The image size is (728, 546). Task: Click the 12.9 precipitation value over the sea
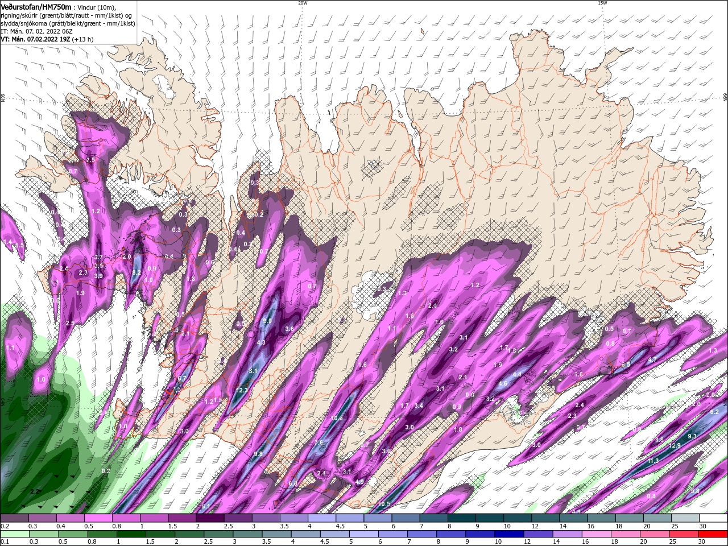click(675, 445)
